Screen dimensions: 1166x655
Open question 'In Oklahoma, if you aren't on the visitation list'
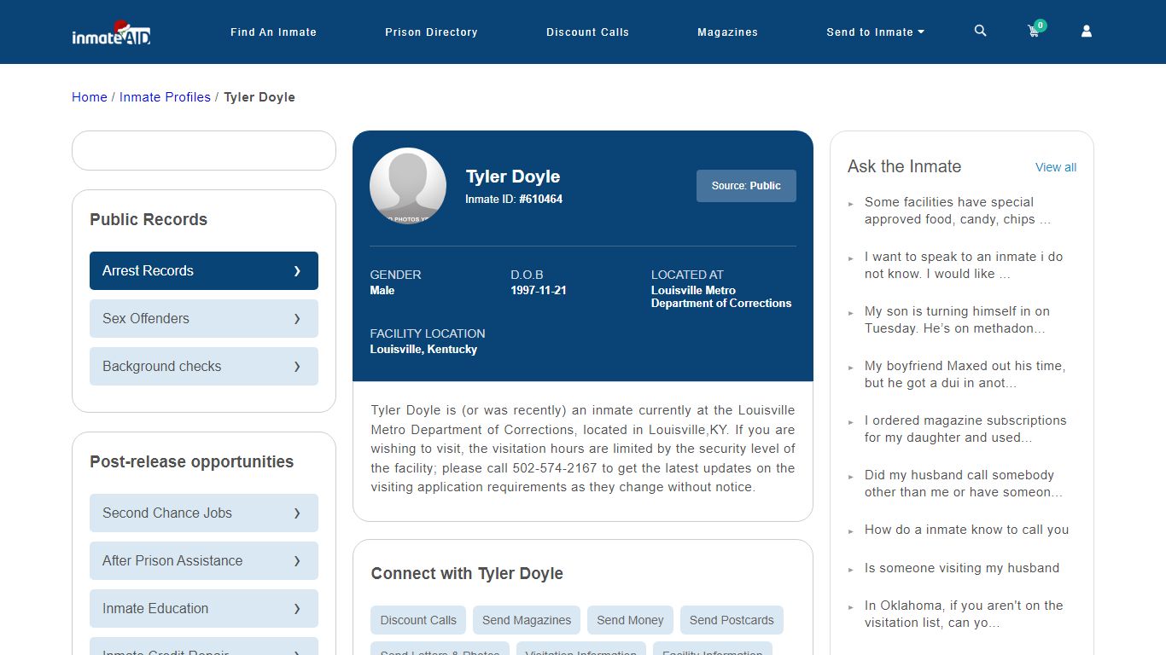tap(964, 614)
